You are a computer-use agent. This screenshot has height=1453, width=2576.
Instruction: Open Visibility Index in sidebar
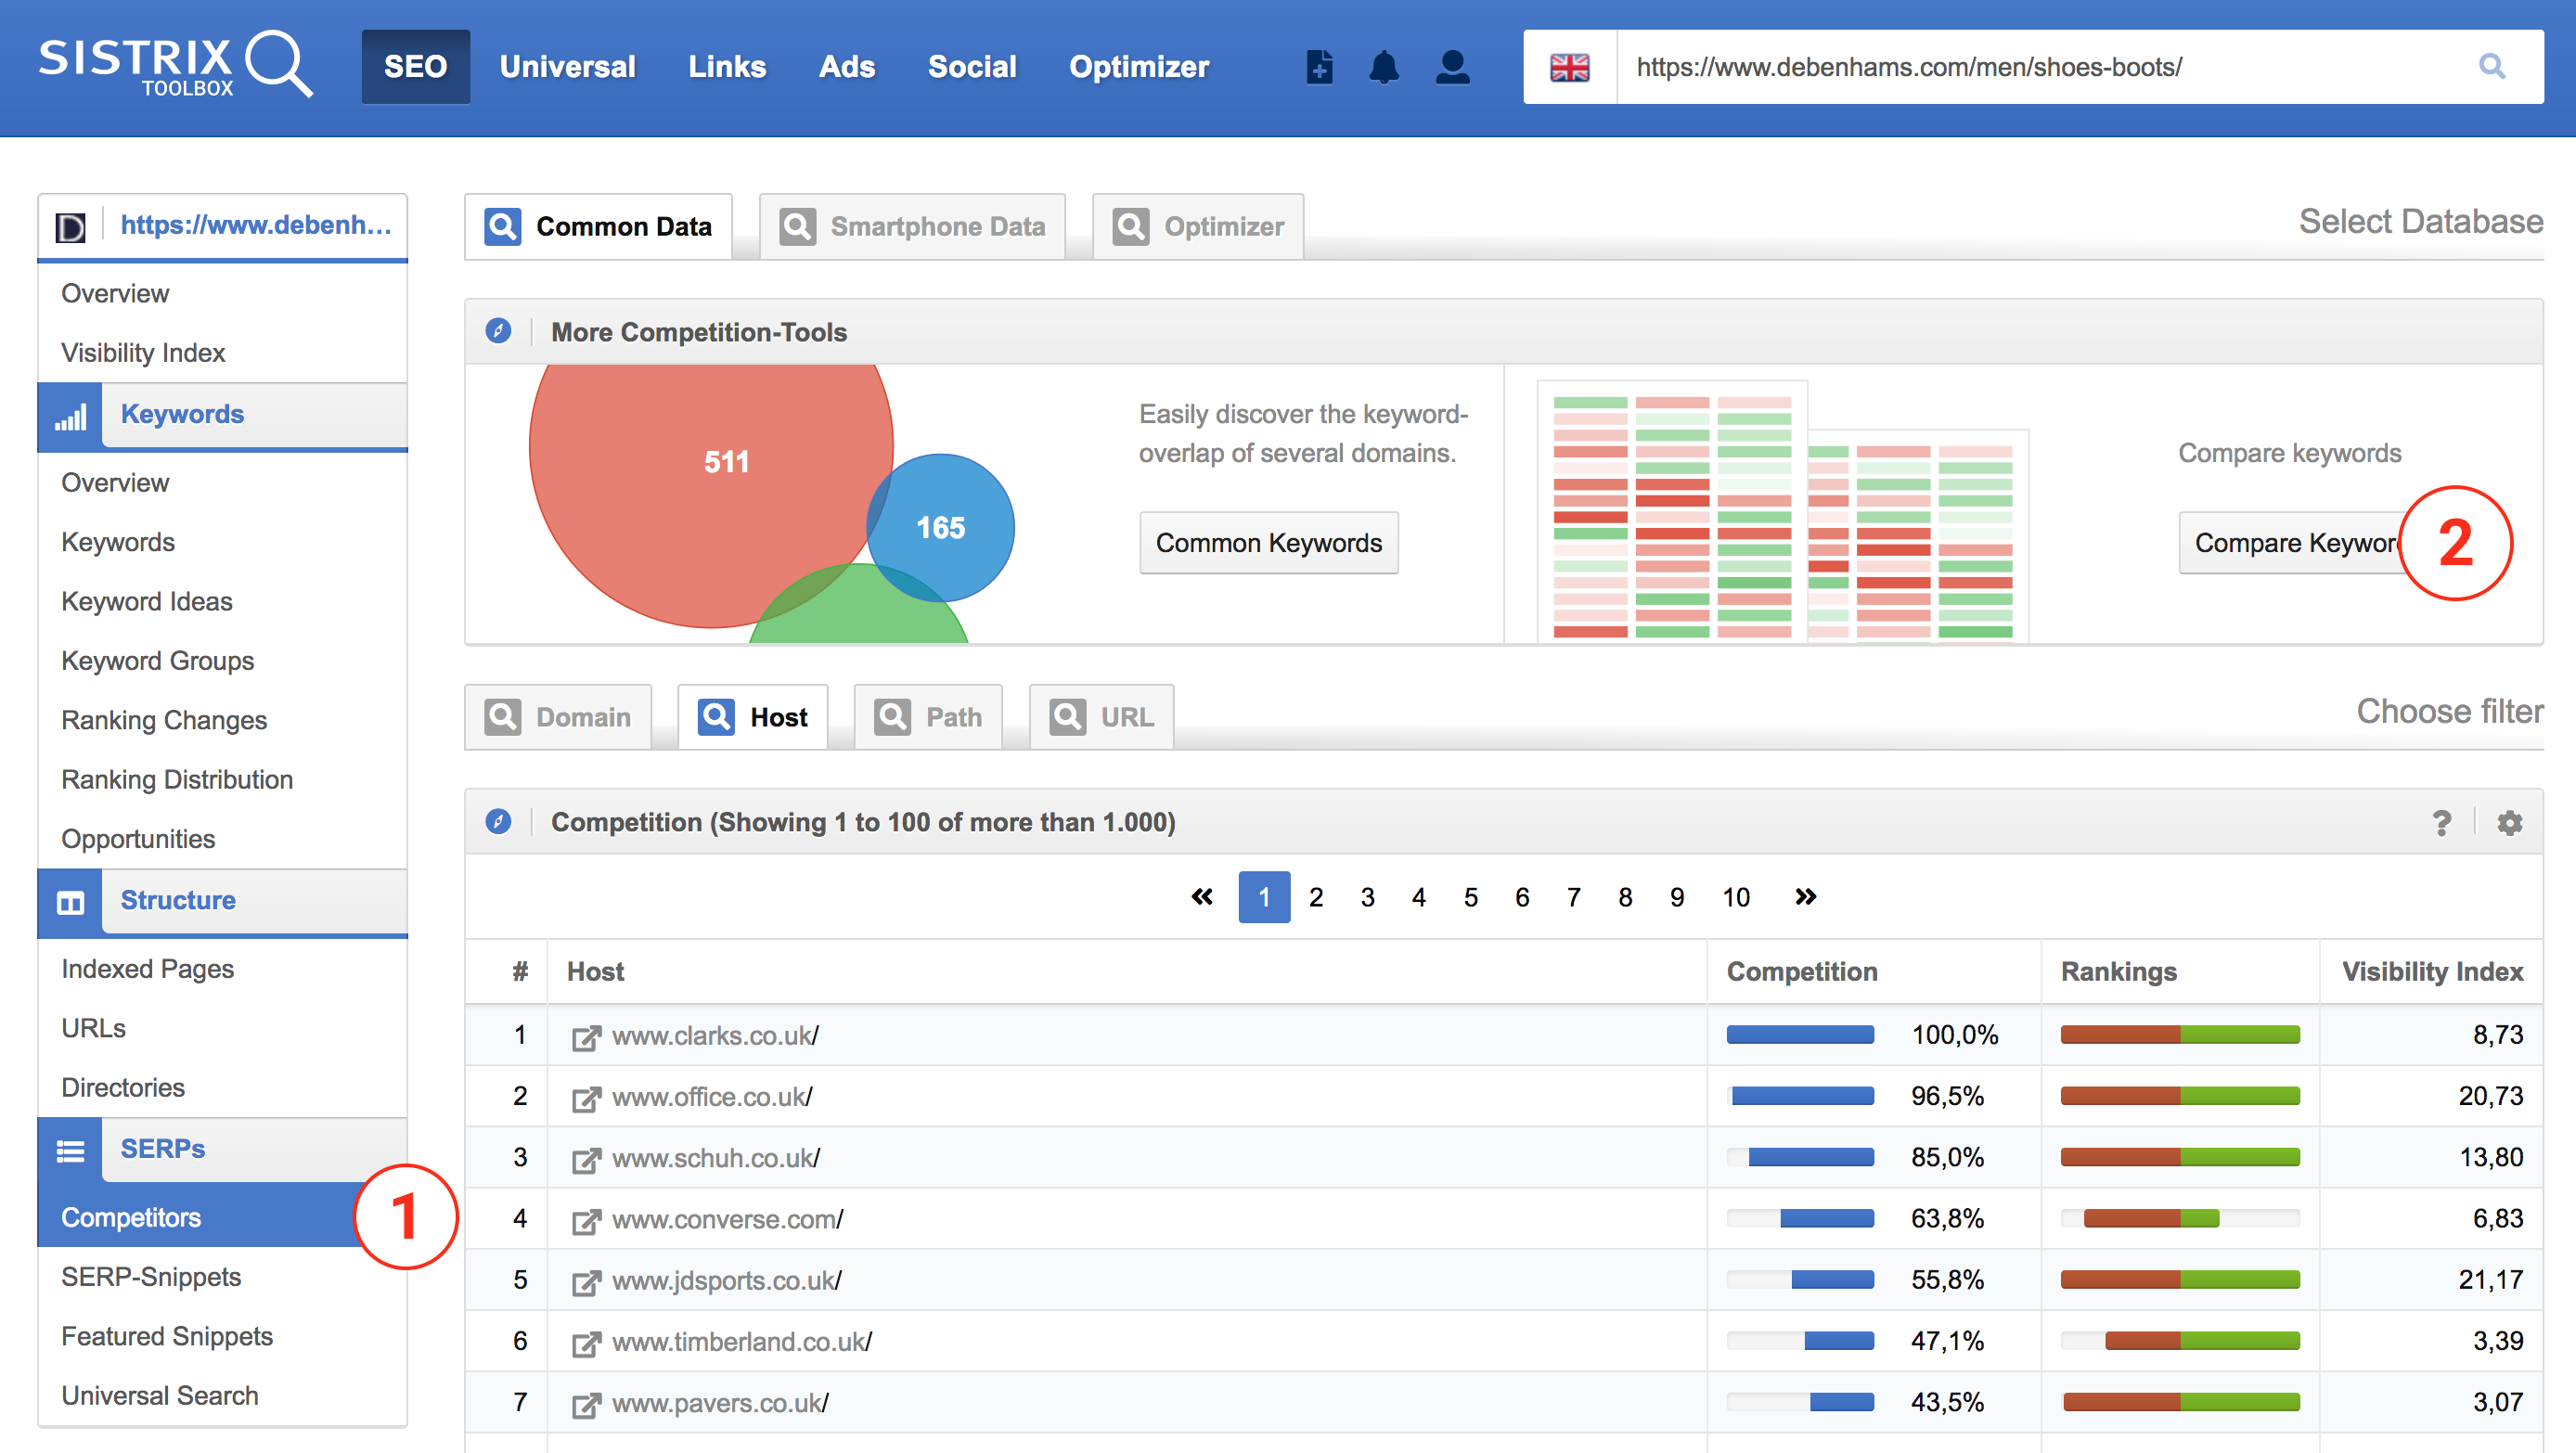(143, 352)
